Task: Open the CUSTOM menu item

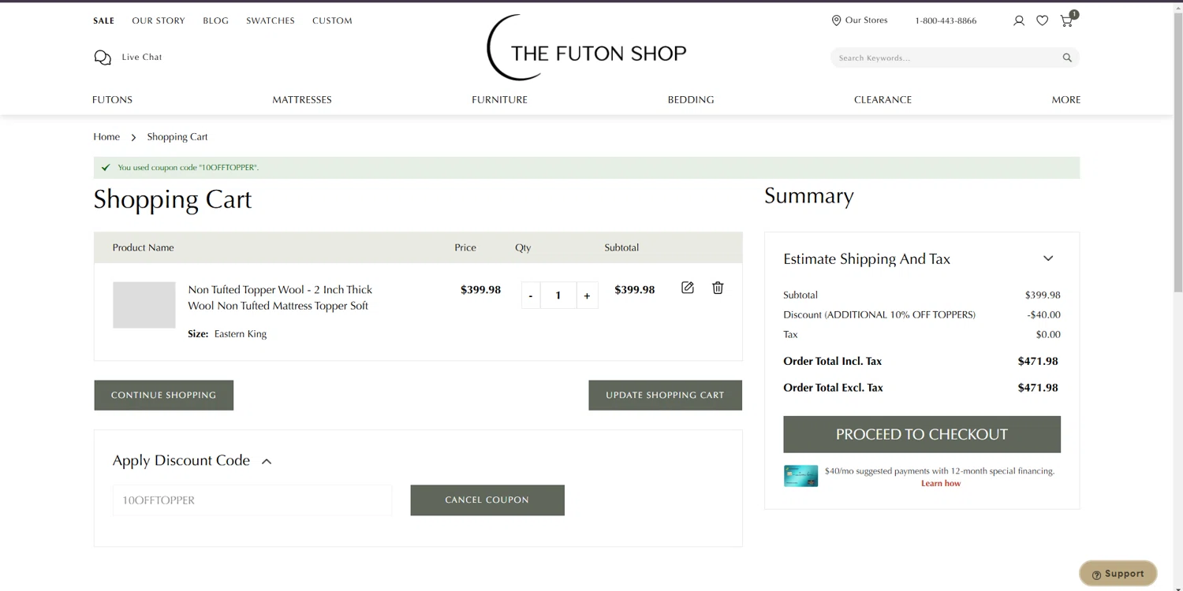Action: coord(332,20)
